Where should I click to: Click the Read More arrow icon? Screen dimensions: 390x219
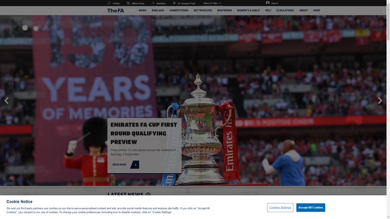click(x=135, y=165)
